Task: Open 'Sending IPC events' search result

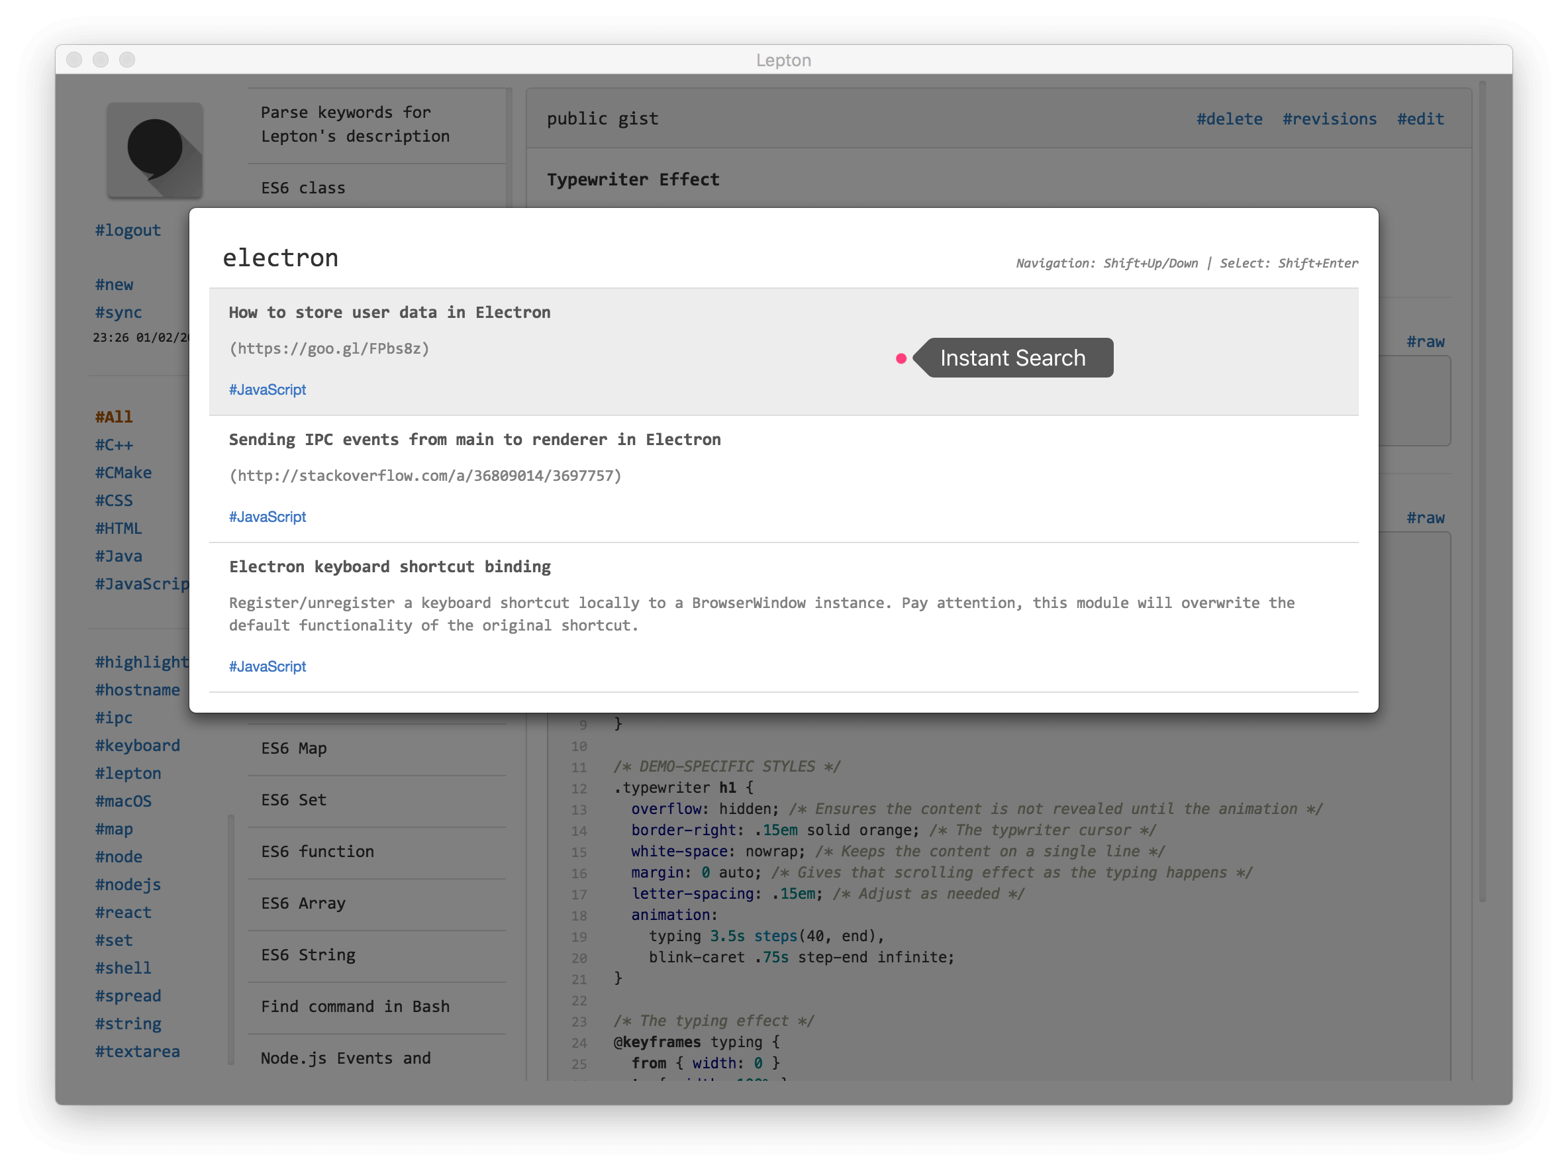Action: 474,440
